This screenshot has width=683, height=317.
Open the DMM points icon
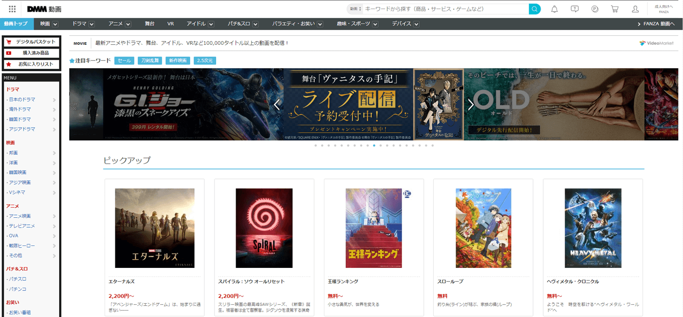[x=595, y=9]
